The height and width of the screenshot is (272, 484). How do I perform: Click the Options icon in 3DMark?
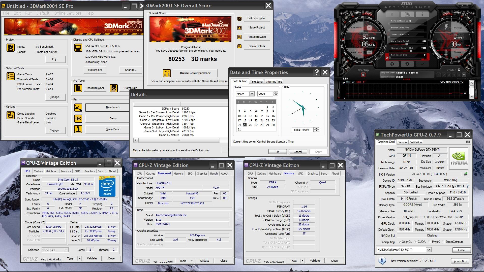[x=10, y=115]
